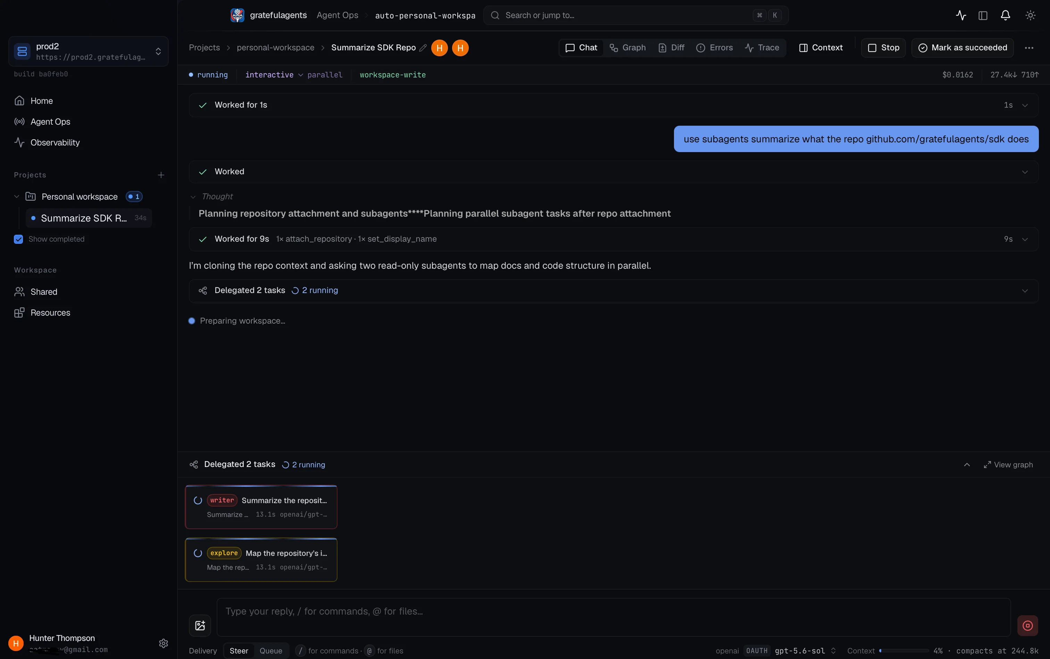Click Projects breadcrumb
The height and width of the screenshot is (659, 1050).
205,48
